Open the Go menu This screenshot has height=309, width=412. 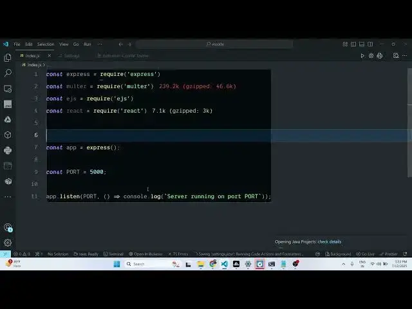76,44
